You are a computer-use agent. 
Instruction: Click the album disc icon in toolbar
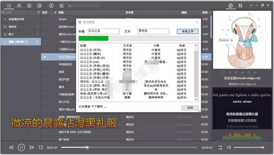coord(29,5)
